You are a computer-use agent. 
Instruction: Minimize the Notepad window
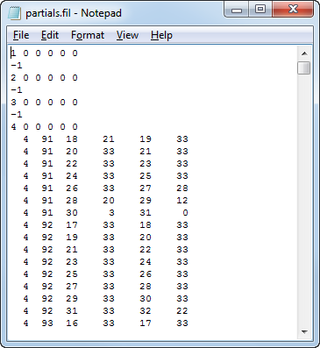click(237, 10)
